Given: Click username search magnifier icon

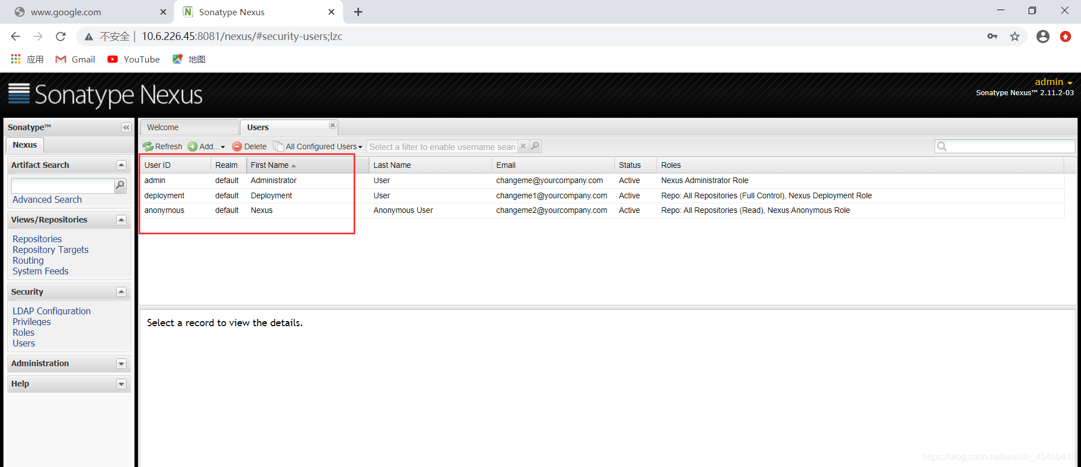Looking at the screenshot, I should [535, 146].
